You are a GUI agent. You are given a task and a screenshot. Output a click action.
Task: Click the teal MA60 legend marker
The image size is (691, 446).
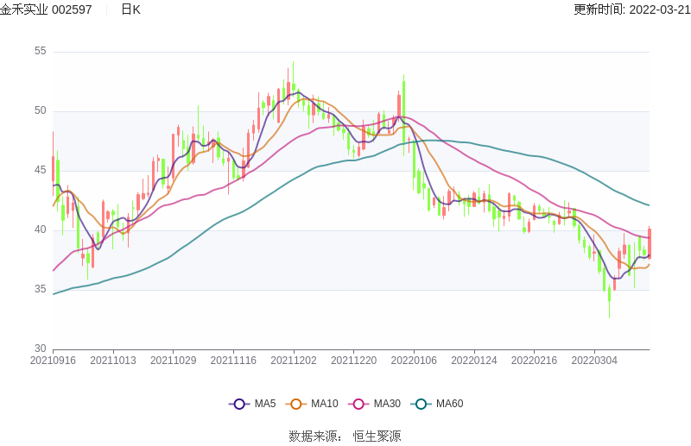pyautogui.click(x=421, y=404)
